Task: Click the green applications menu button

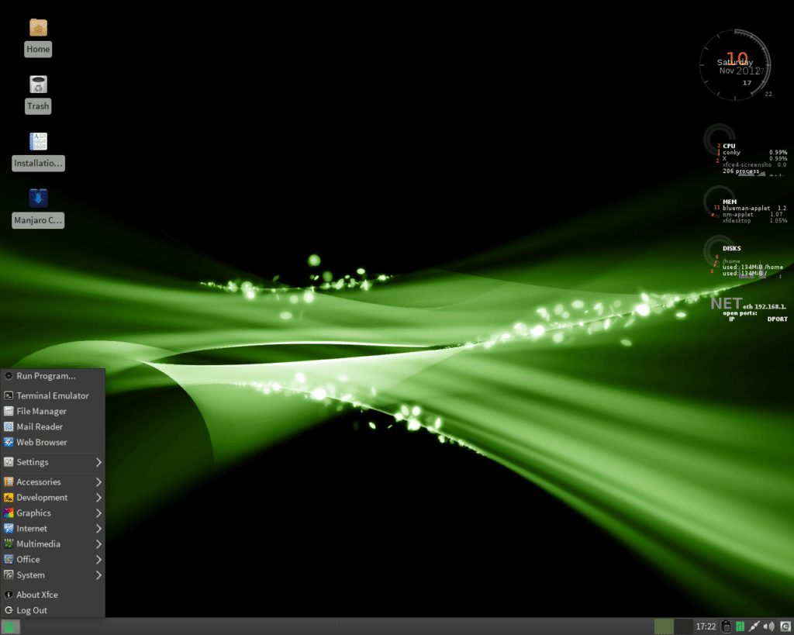Action: 10,626
